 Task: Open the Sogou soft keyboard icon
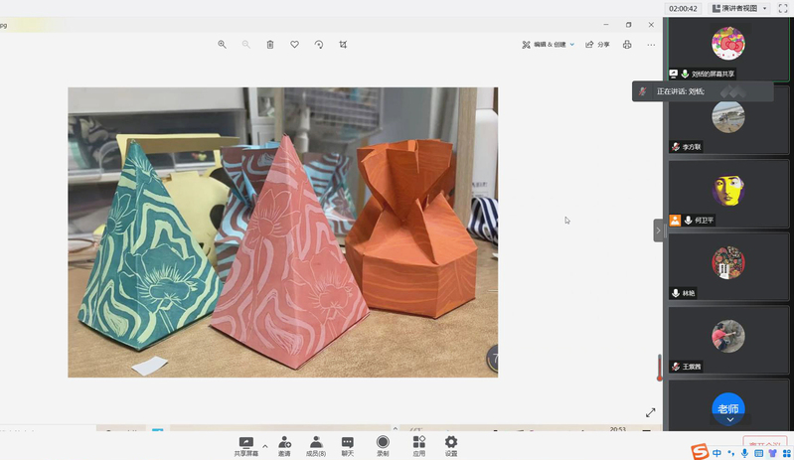coord(758,453)
